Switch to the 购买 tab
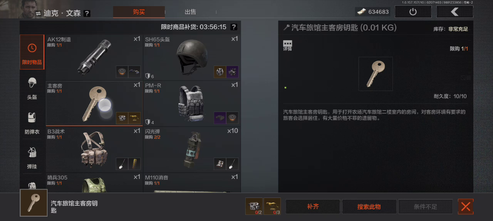Image resolution: width=493 pixels, height=221 pixels. click(x=139, y=12)
